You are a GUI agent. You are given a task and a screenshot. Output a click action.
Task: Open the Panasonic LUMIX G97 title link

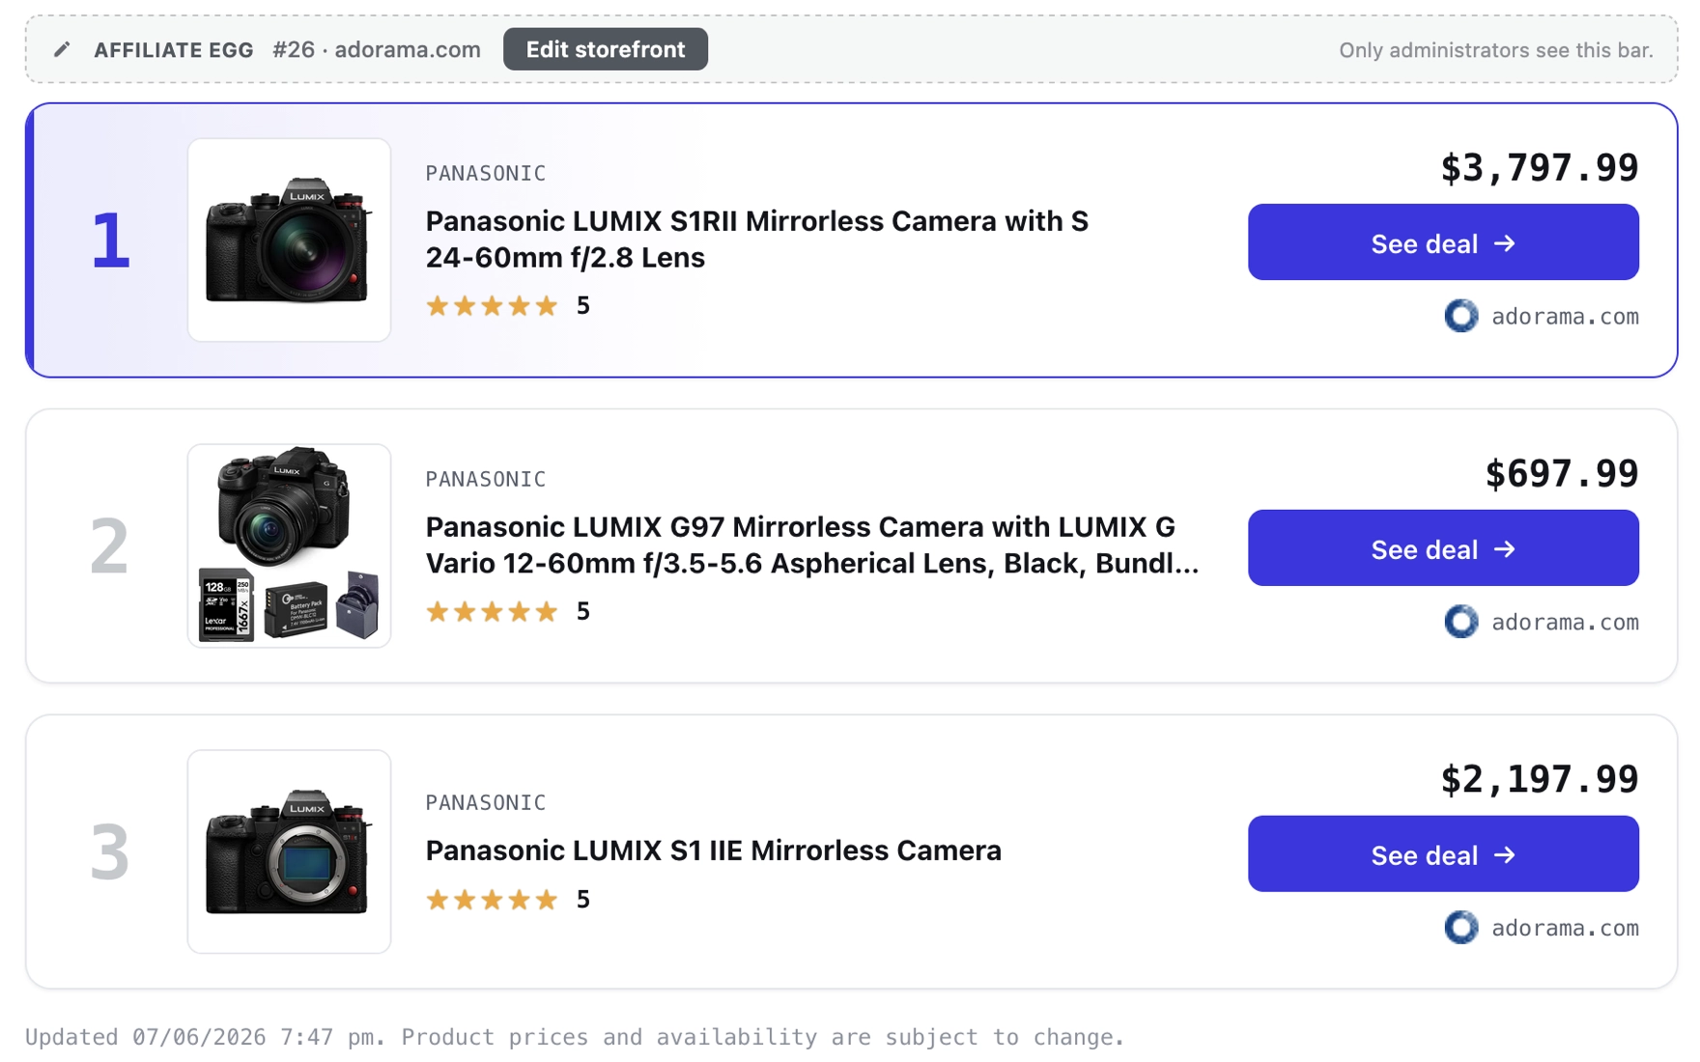(x=812, y=545)
